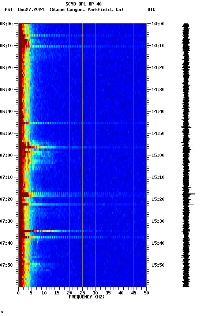Click the "14:10" UTC time label
Screen dimensions: 202x316
point(158,46)
